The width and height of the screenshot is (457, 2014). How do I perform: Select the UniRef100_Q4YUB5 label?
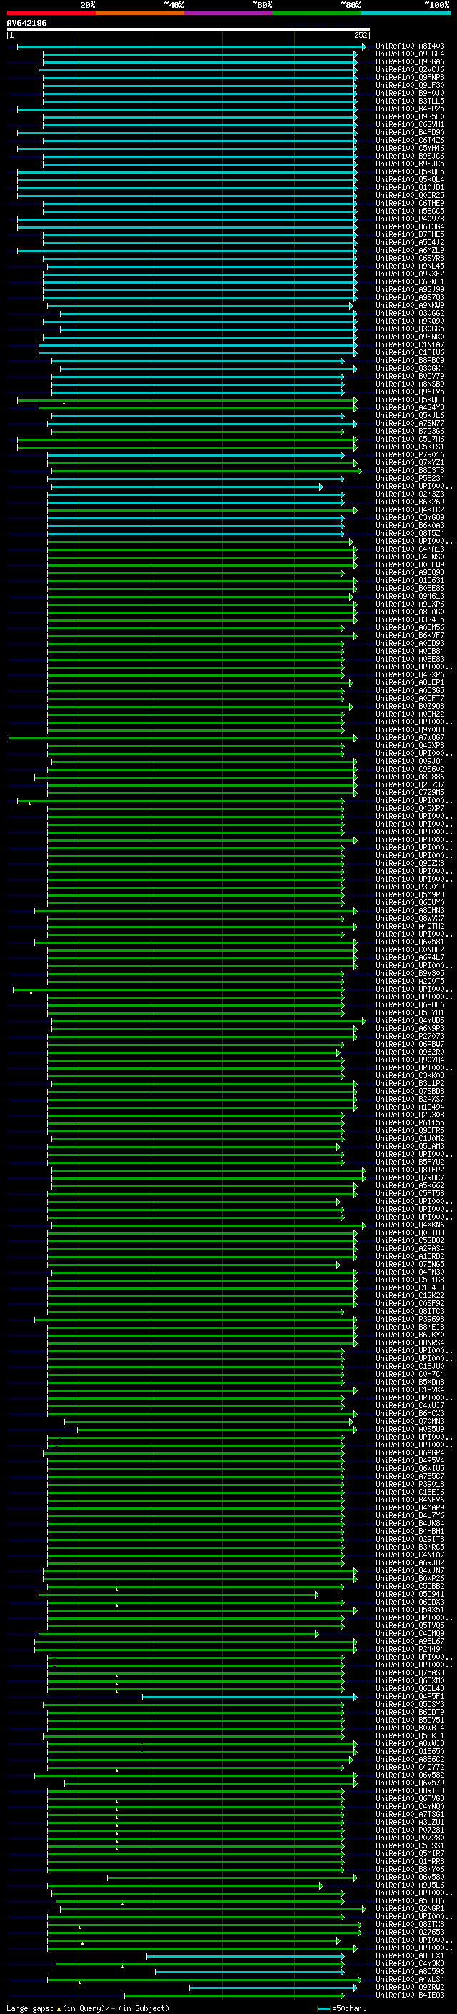coord(410,1020)
